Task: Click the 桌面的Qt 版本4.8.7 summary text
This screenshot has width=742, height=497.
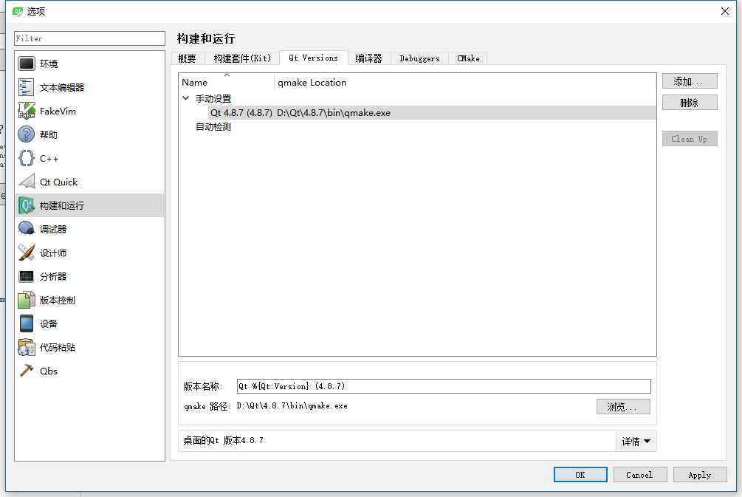Action: [224, 440]
